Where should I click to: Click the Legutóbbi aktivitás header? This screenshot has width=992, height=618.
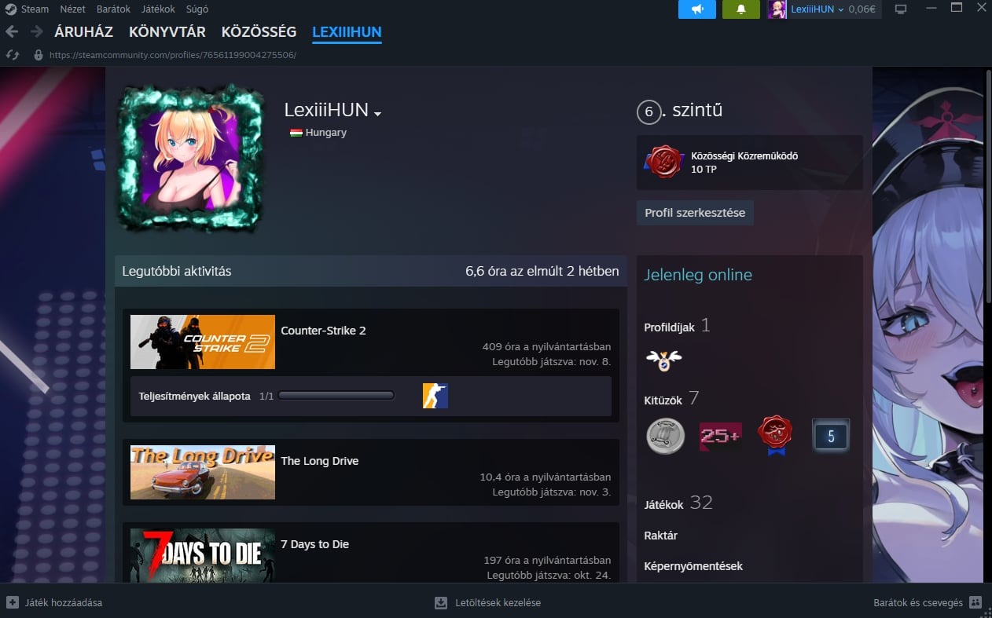click(176, 271)
